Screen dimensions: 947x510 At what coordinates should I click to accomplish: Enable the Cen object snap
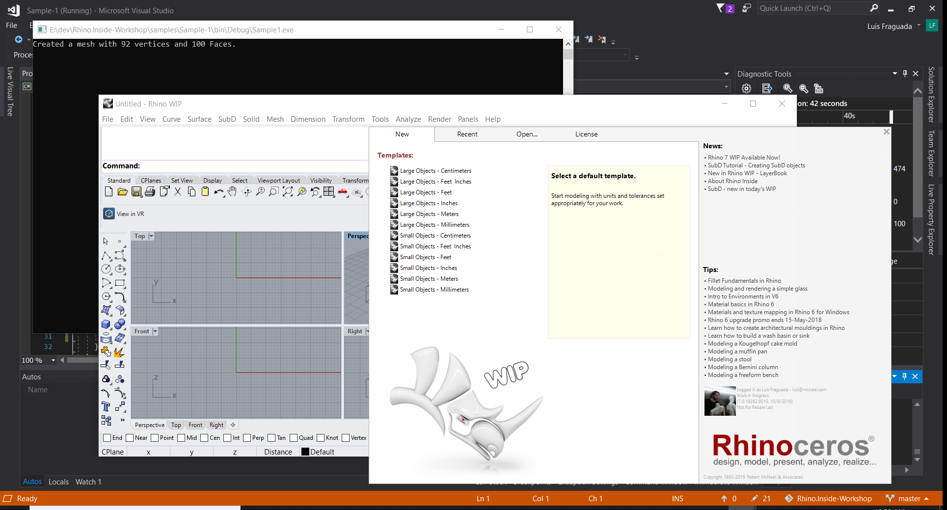click(x=204, y=438)
